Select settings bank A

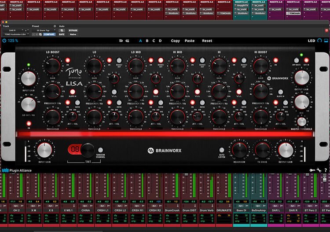[141, 41]
